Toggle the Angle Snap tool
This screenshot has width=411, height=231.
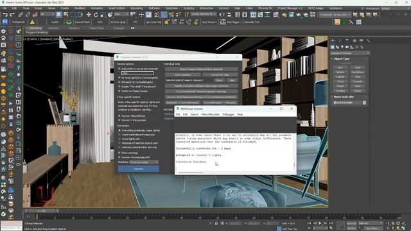point(164,15)
